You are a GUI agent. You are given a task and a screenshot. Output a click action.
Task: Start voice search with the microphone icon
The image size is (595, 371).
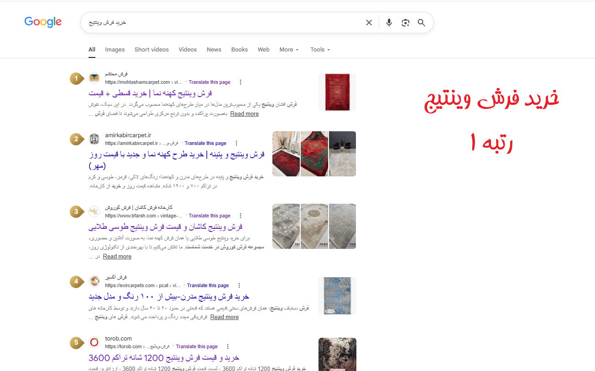(x=389, y=23)
